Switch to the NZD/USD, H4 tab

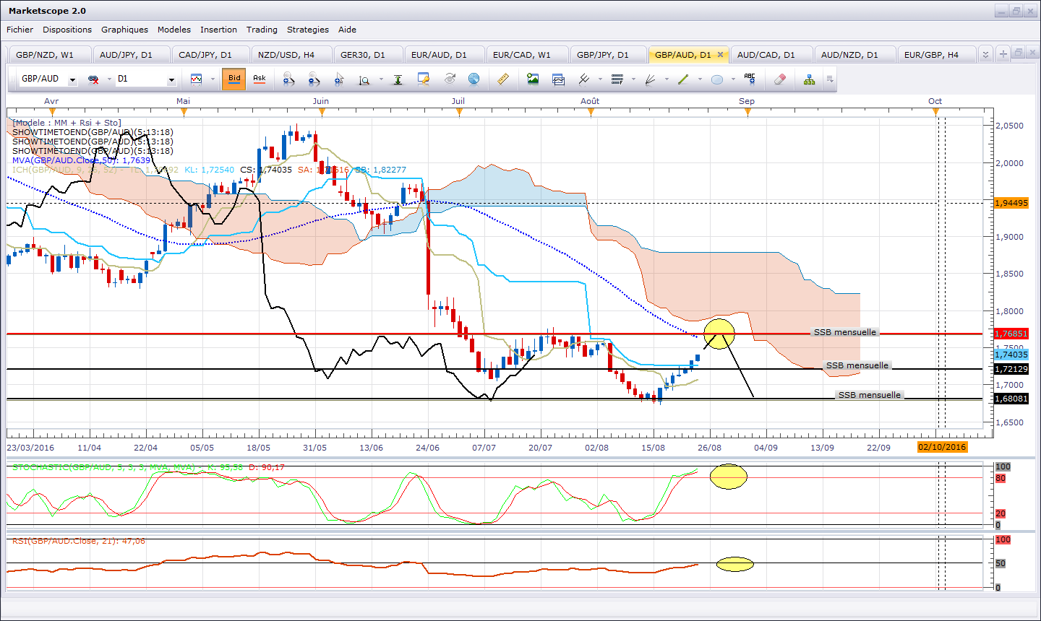(x=291, y=55)
